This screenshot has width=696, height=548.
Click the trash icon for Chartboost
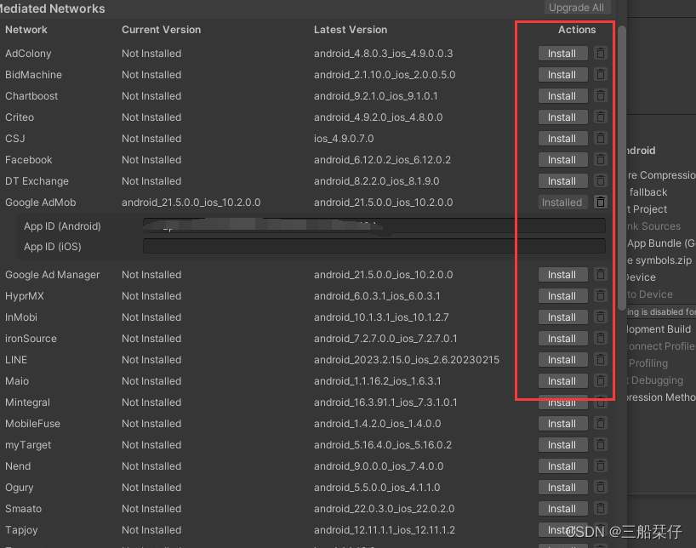(x=601, y=96)
